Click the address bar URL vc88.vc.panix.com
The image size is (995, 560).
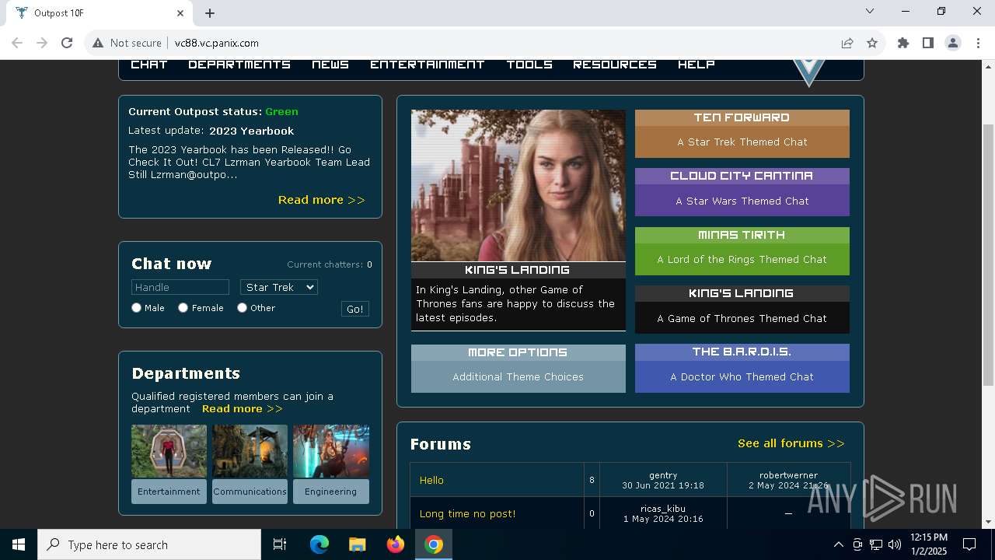coord(217,43)
